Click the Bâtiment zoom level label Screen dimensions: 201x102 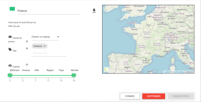(15, 70)
